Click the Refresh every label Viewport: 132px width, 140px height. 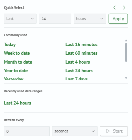pyautogui.click(x=14, y=120)
